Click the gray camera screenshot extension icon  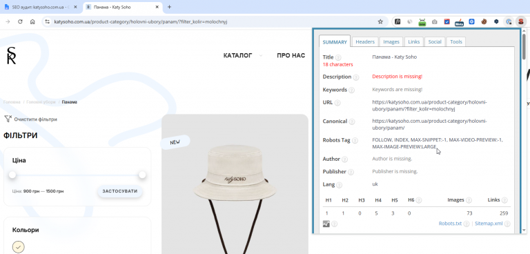(x=434, y=21)
